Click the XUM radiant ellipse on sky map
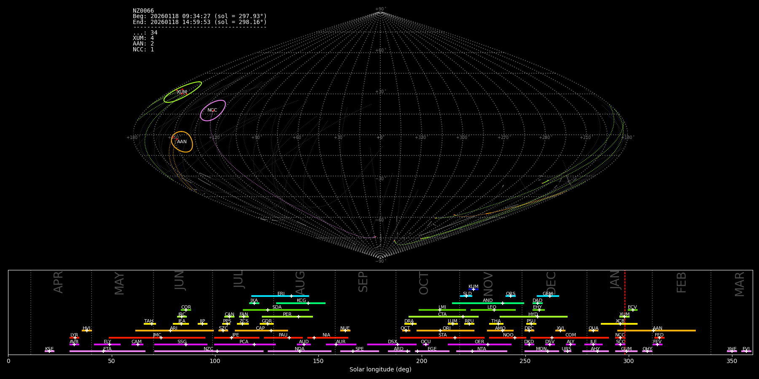Viewport: 759px width, 379px height. point(183,92)
